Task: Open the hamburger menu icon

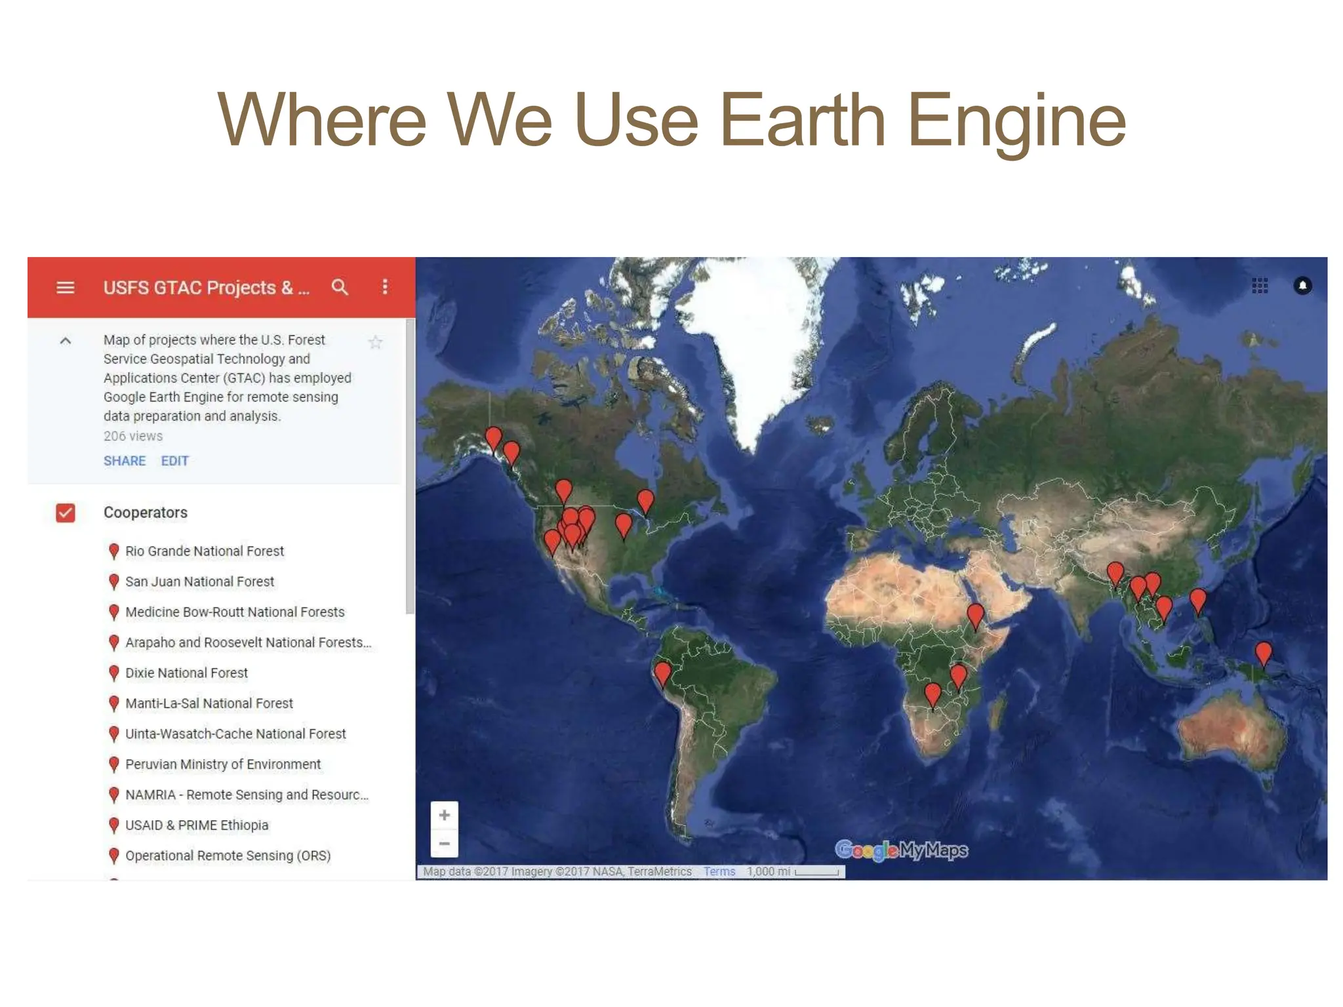Action: click(65, 287)
